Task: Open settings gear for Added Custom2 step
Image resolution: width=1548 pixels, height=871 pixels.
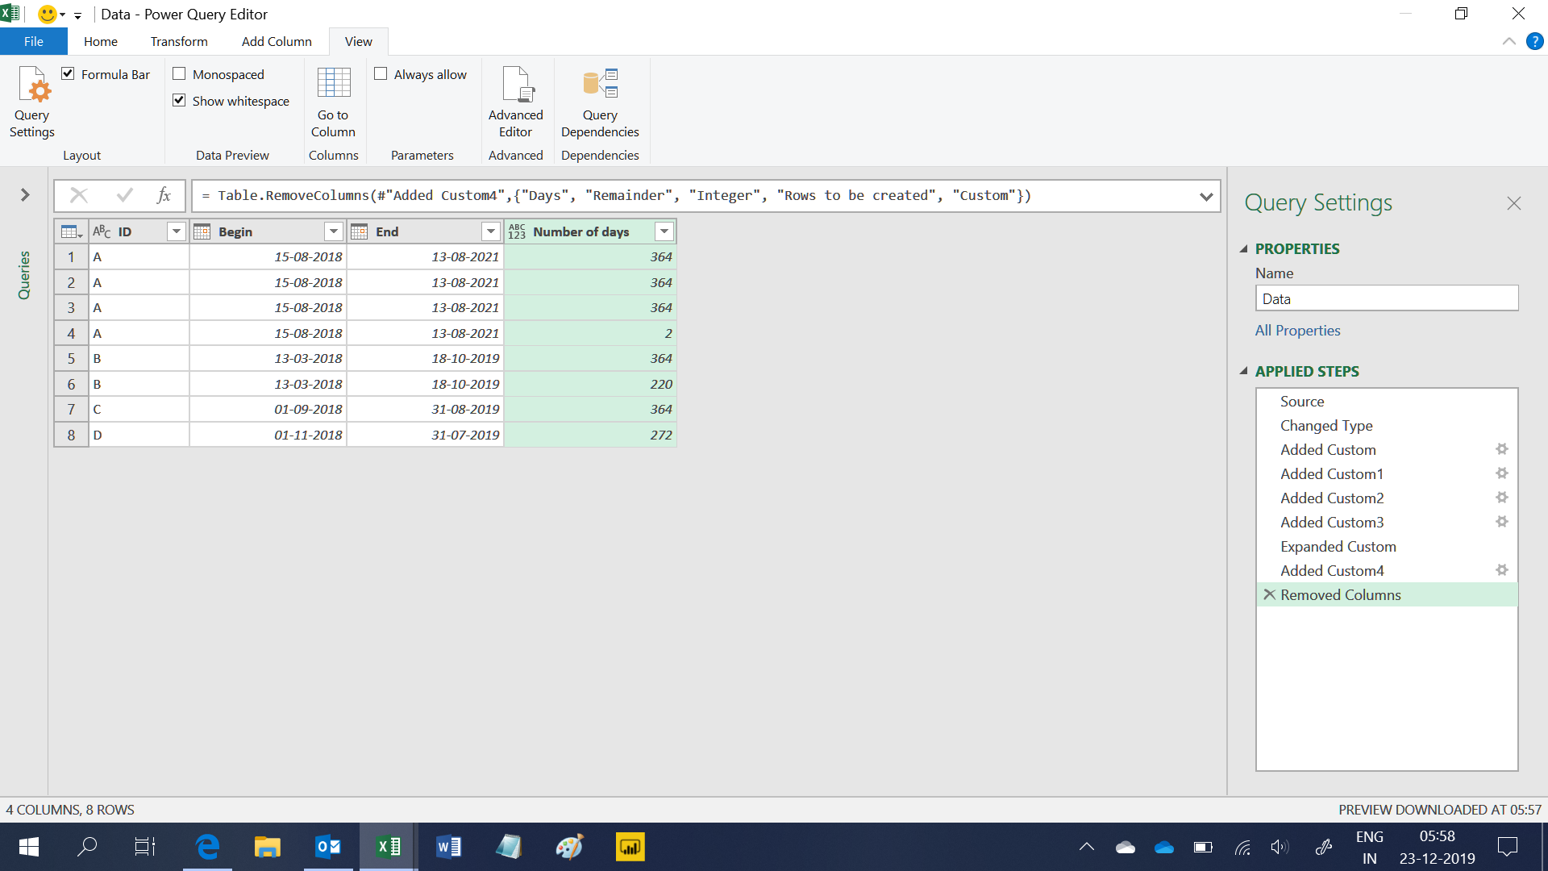Action: [1501, 498]
